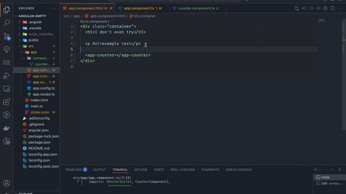Open index.html in the explorer
This screenshot has height=194, width=346.
36,100
